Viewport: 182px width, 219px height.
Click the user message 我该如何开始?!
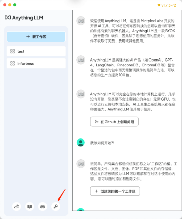click(102, 143)
